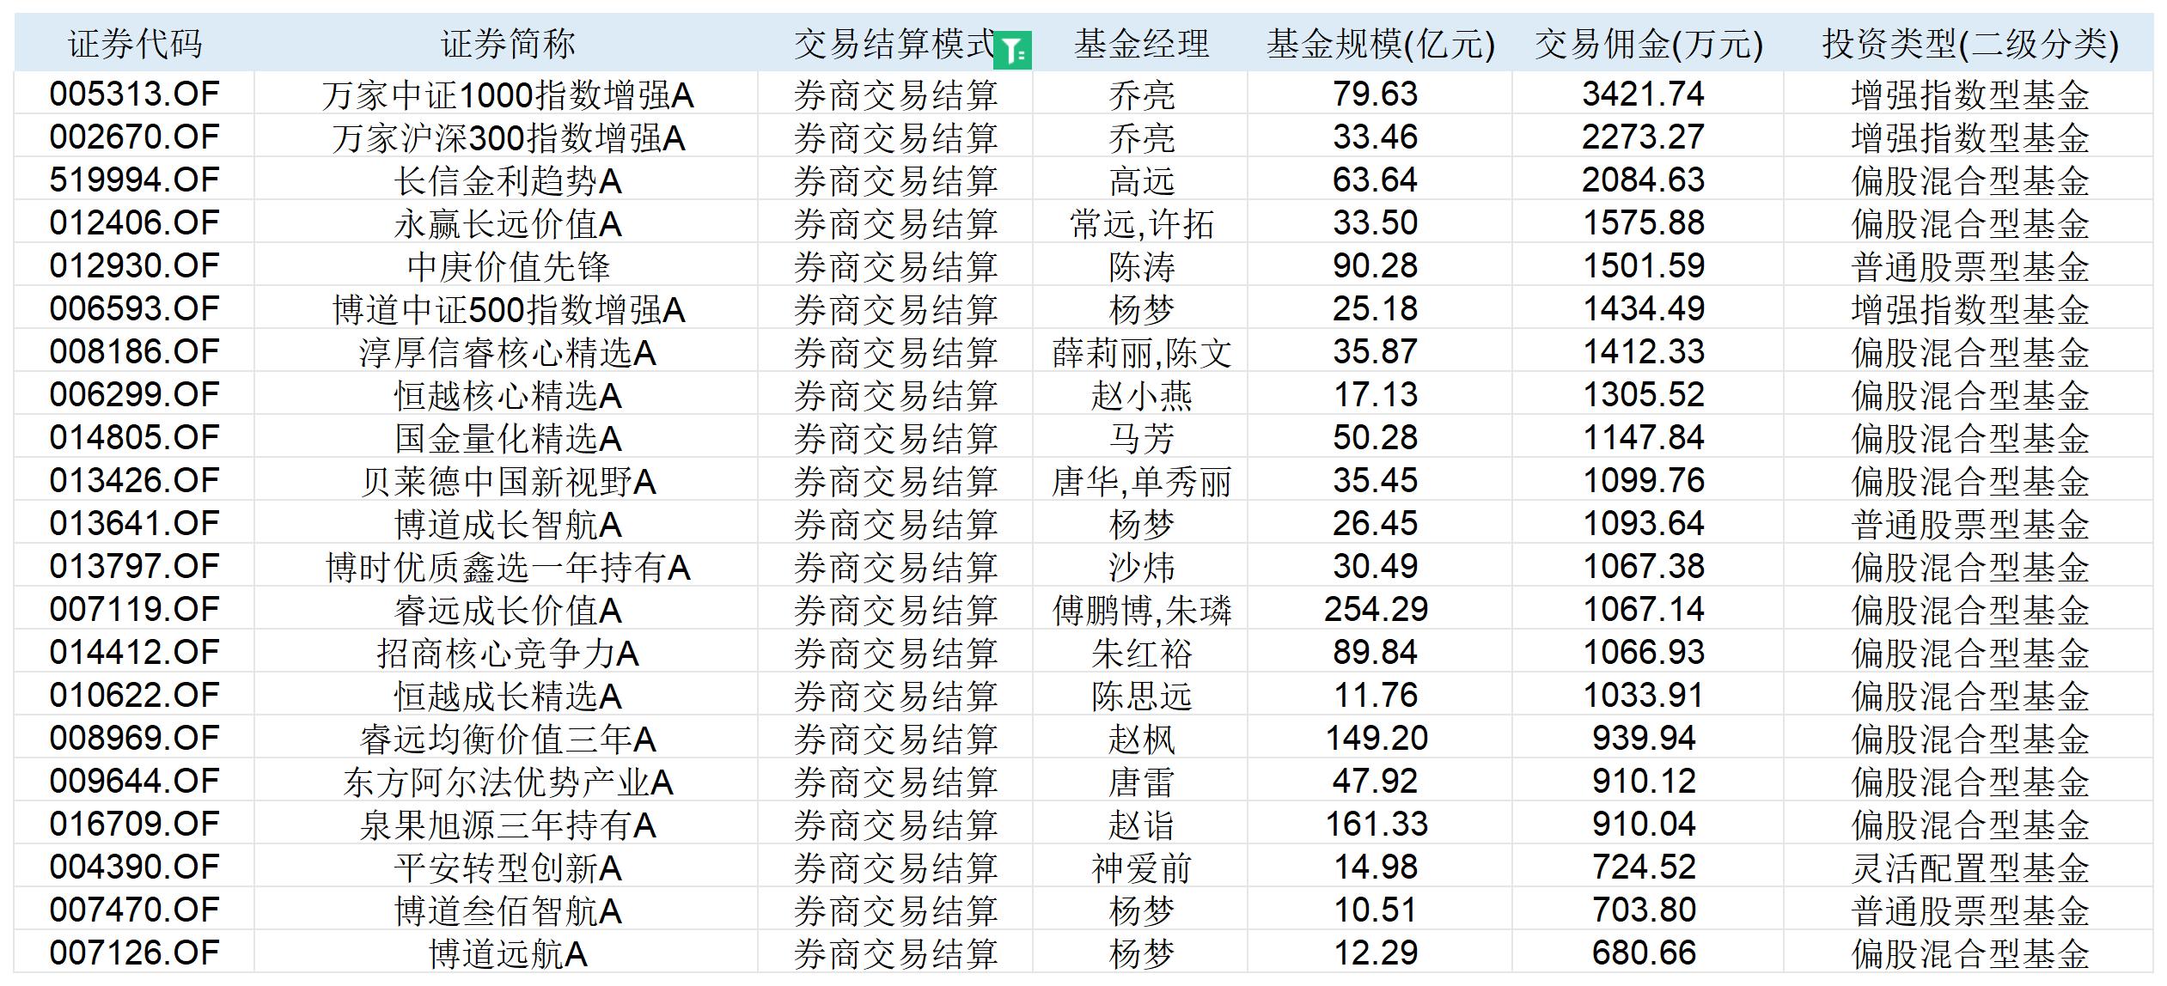
Task: Select the 基金经理 column header
Action: [1140, 44]
